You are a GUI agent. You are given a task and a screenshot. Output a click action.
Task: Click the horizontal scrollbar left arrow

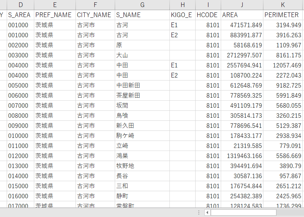[207, 212]
